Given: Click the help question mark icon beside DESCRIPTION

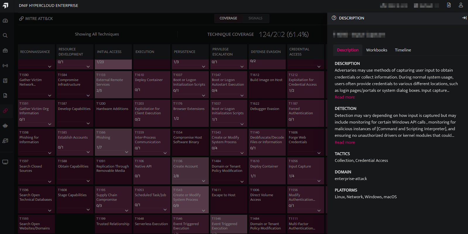Looking at the screenshot, I should pos(334,18).
